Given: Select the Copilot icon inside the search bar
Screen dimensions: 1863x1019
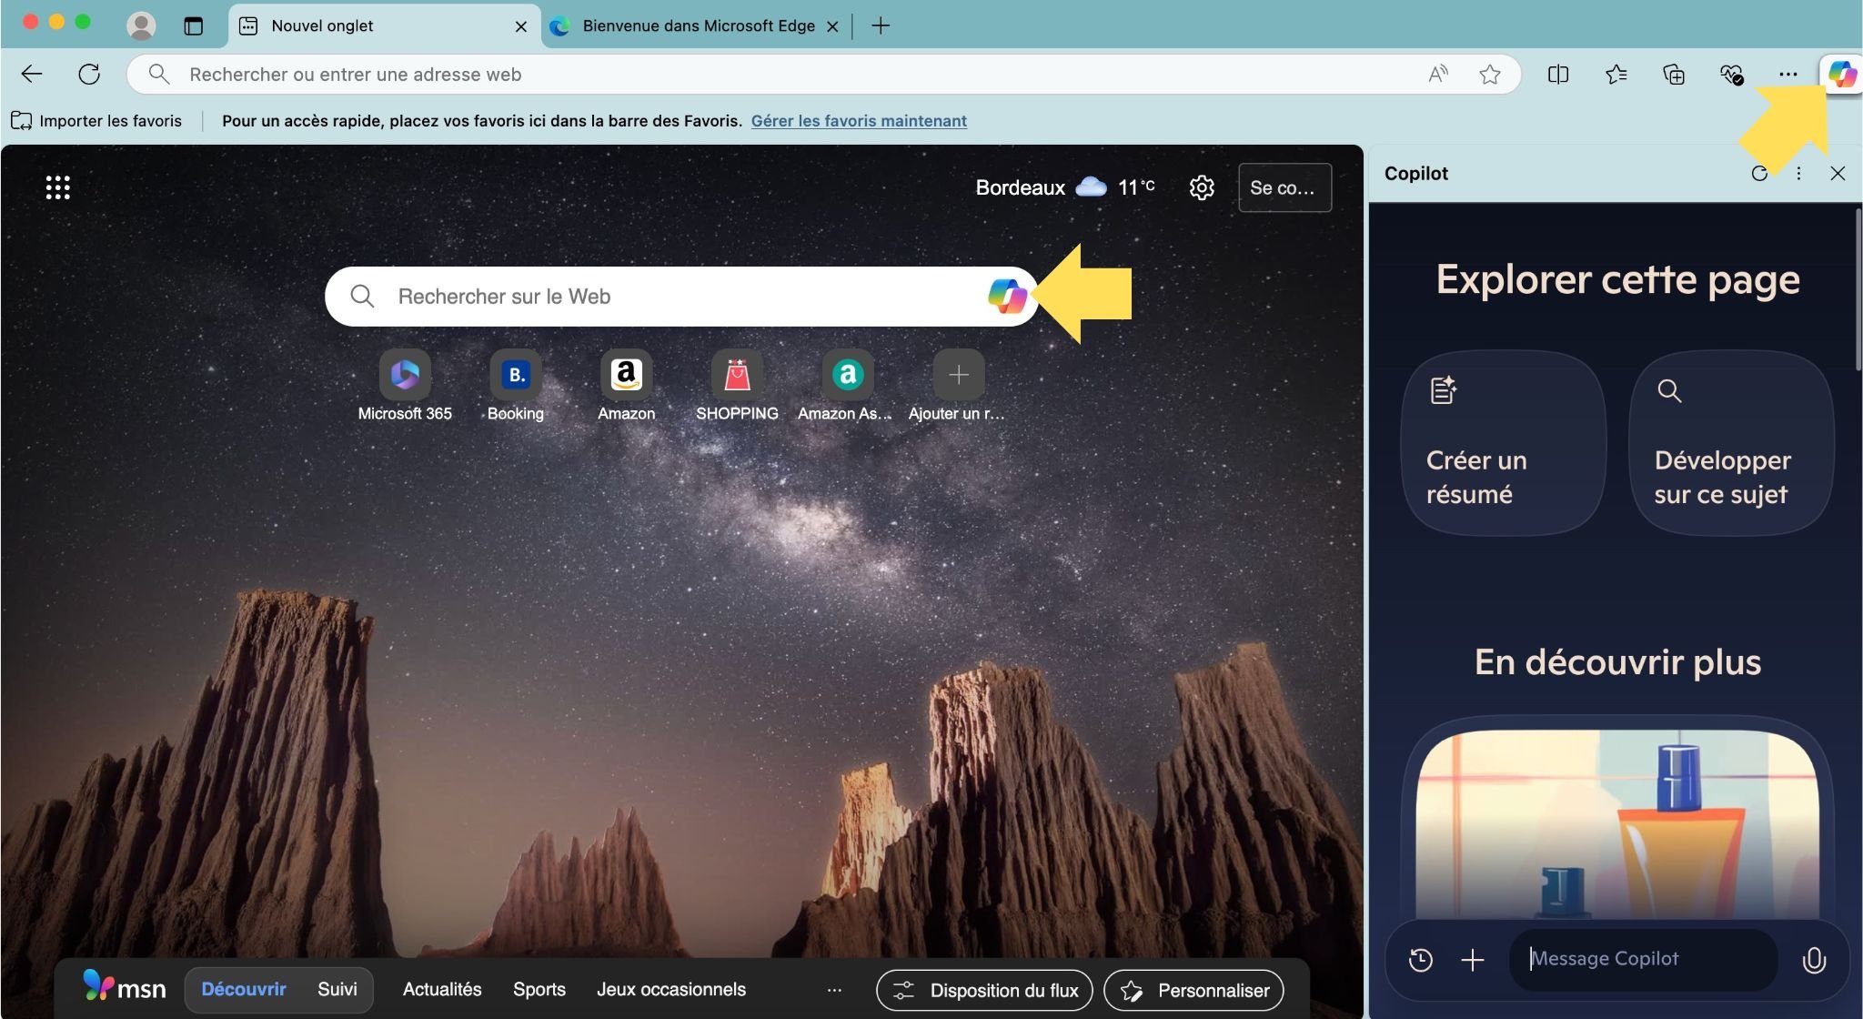Looking at the screenshot, I should pos(1006,296).
